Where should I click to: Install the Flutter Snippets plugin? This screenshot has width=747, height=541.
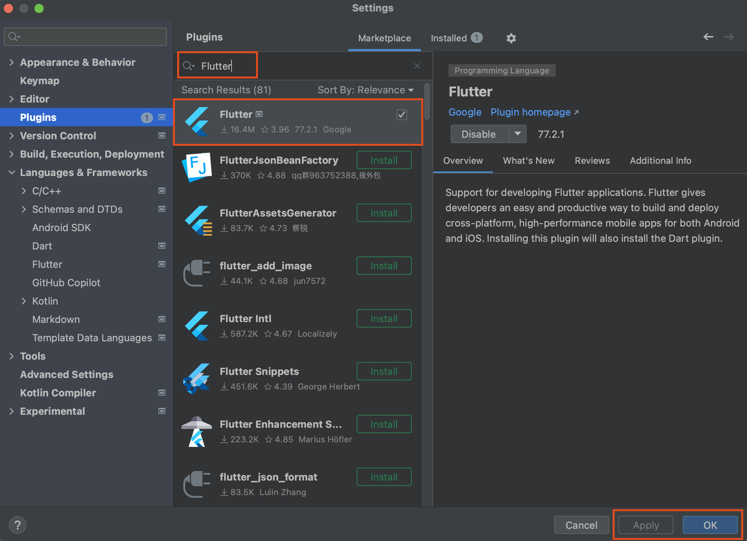coord(384,371)
